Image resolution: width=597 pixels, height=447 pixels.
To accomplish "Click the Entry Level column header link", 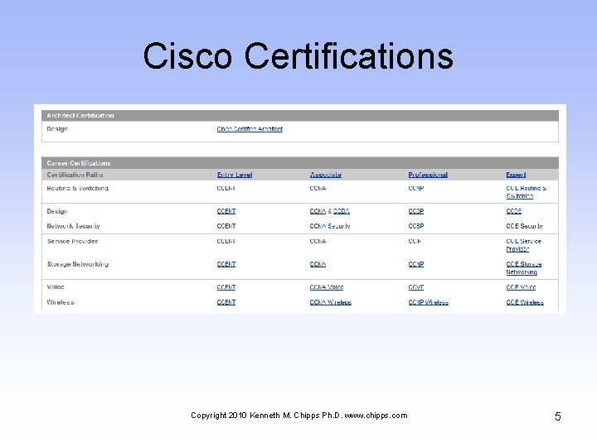I will (235, 175).
